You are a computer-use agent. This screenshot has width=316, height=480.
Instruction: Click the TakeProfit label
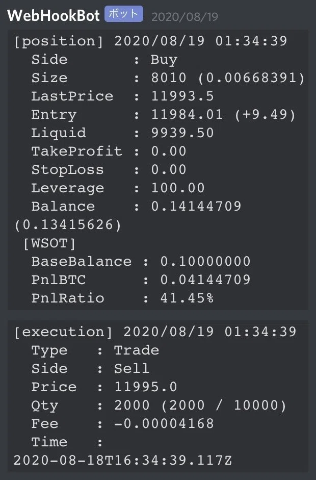click(77, 151)
